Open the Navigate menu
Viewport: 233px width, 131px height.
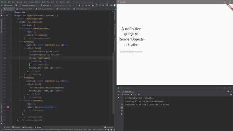[x=19, y=2]
